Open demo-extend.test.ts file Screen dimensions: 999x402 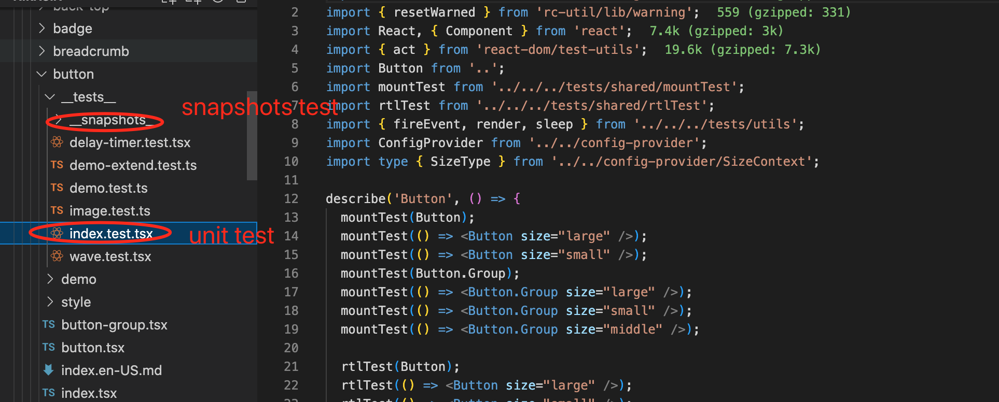(x=133, y=165)
